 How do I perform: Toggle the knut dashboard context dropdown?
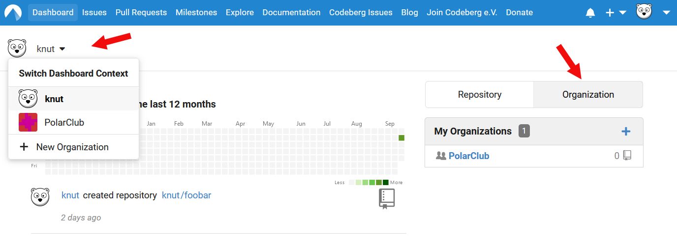coord(51,49)
